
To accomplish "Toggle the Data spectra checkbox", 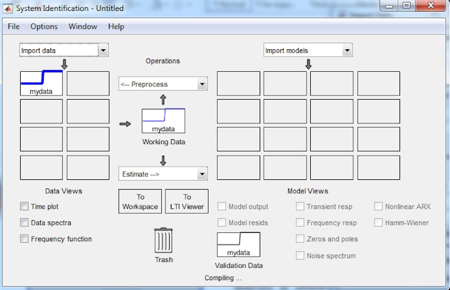I will tap(24, 223).
